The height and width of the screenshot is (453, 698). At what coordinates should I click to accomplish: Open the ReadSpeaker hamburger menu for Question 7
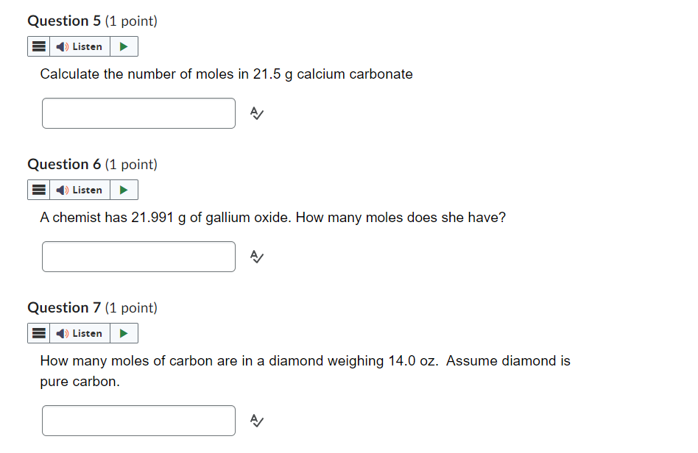point(38,332)
